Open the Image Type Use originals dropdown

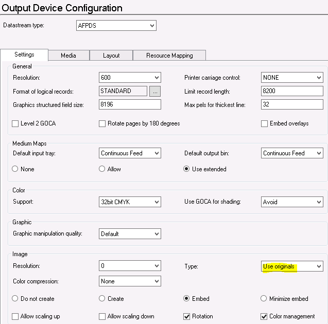[x=292, y=266]
